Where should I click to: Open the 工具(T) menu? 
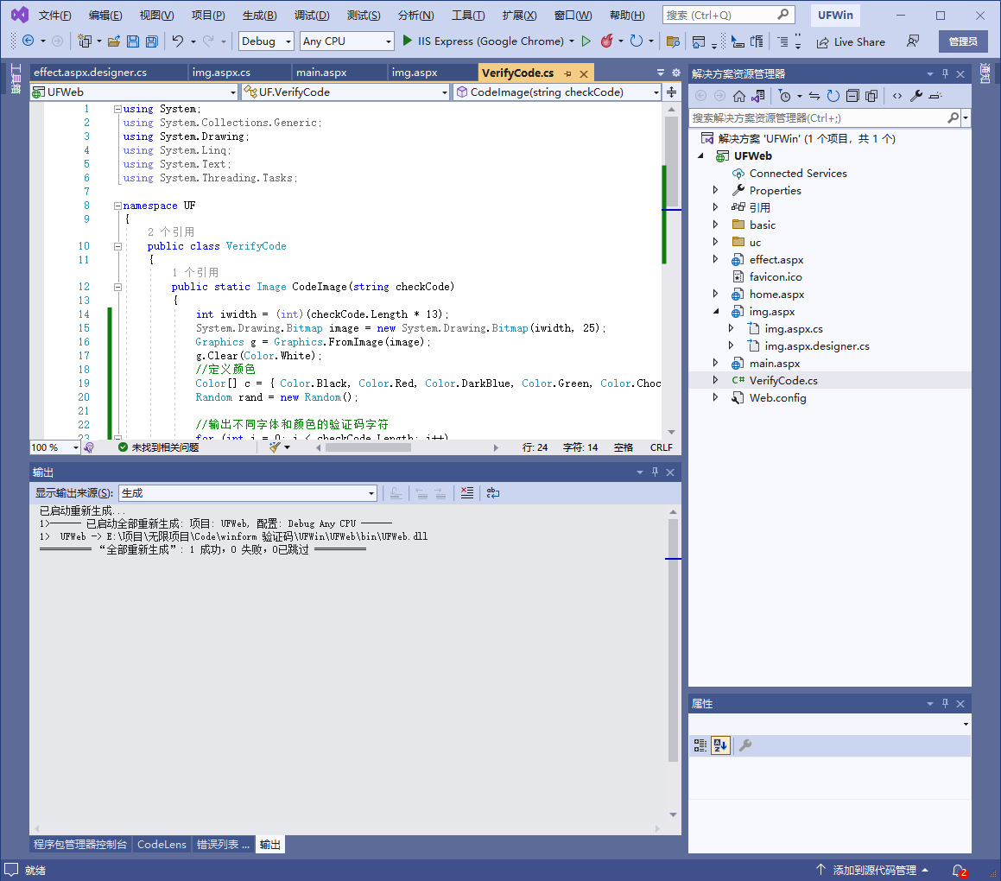(468, 16)
